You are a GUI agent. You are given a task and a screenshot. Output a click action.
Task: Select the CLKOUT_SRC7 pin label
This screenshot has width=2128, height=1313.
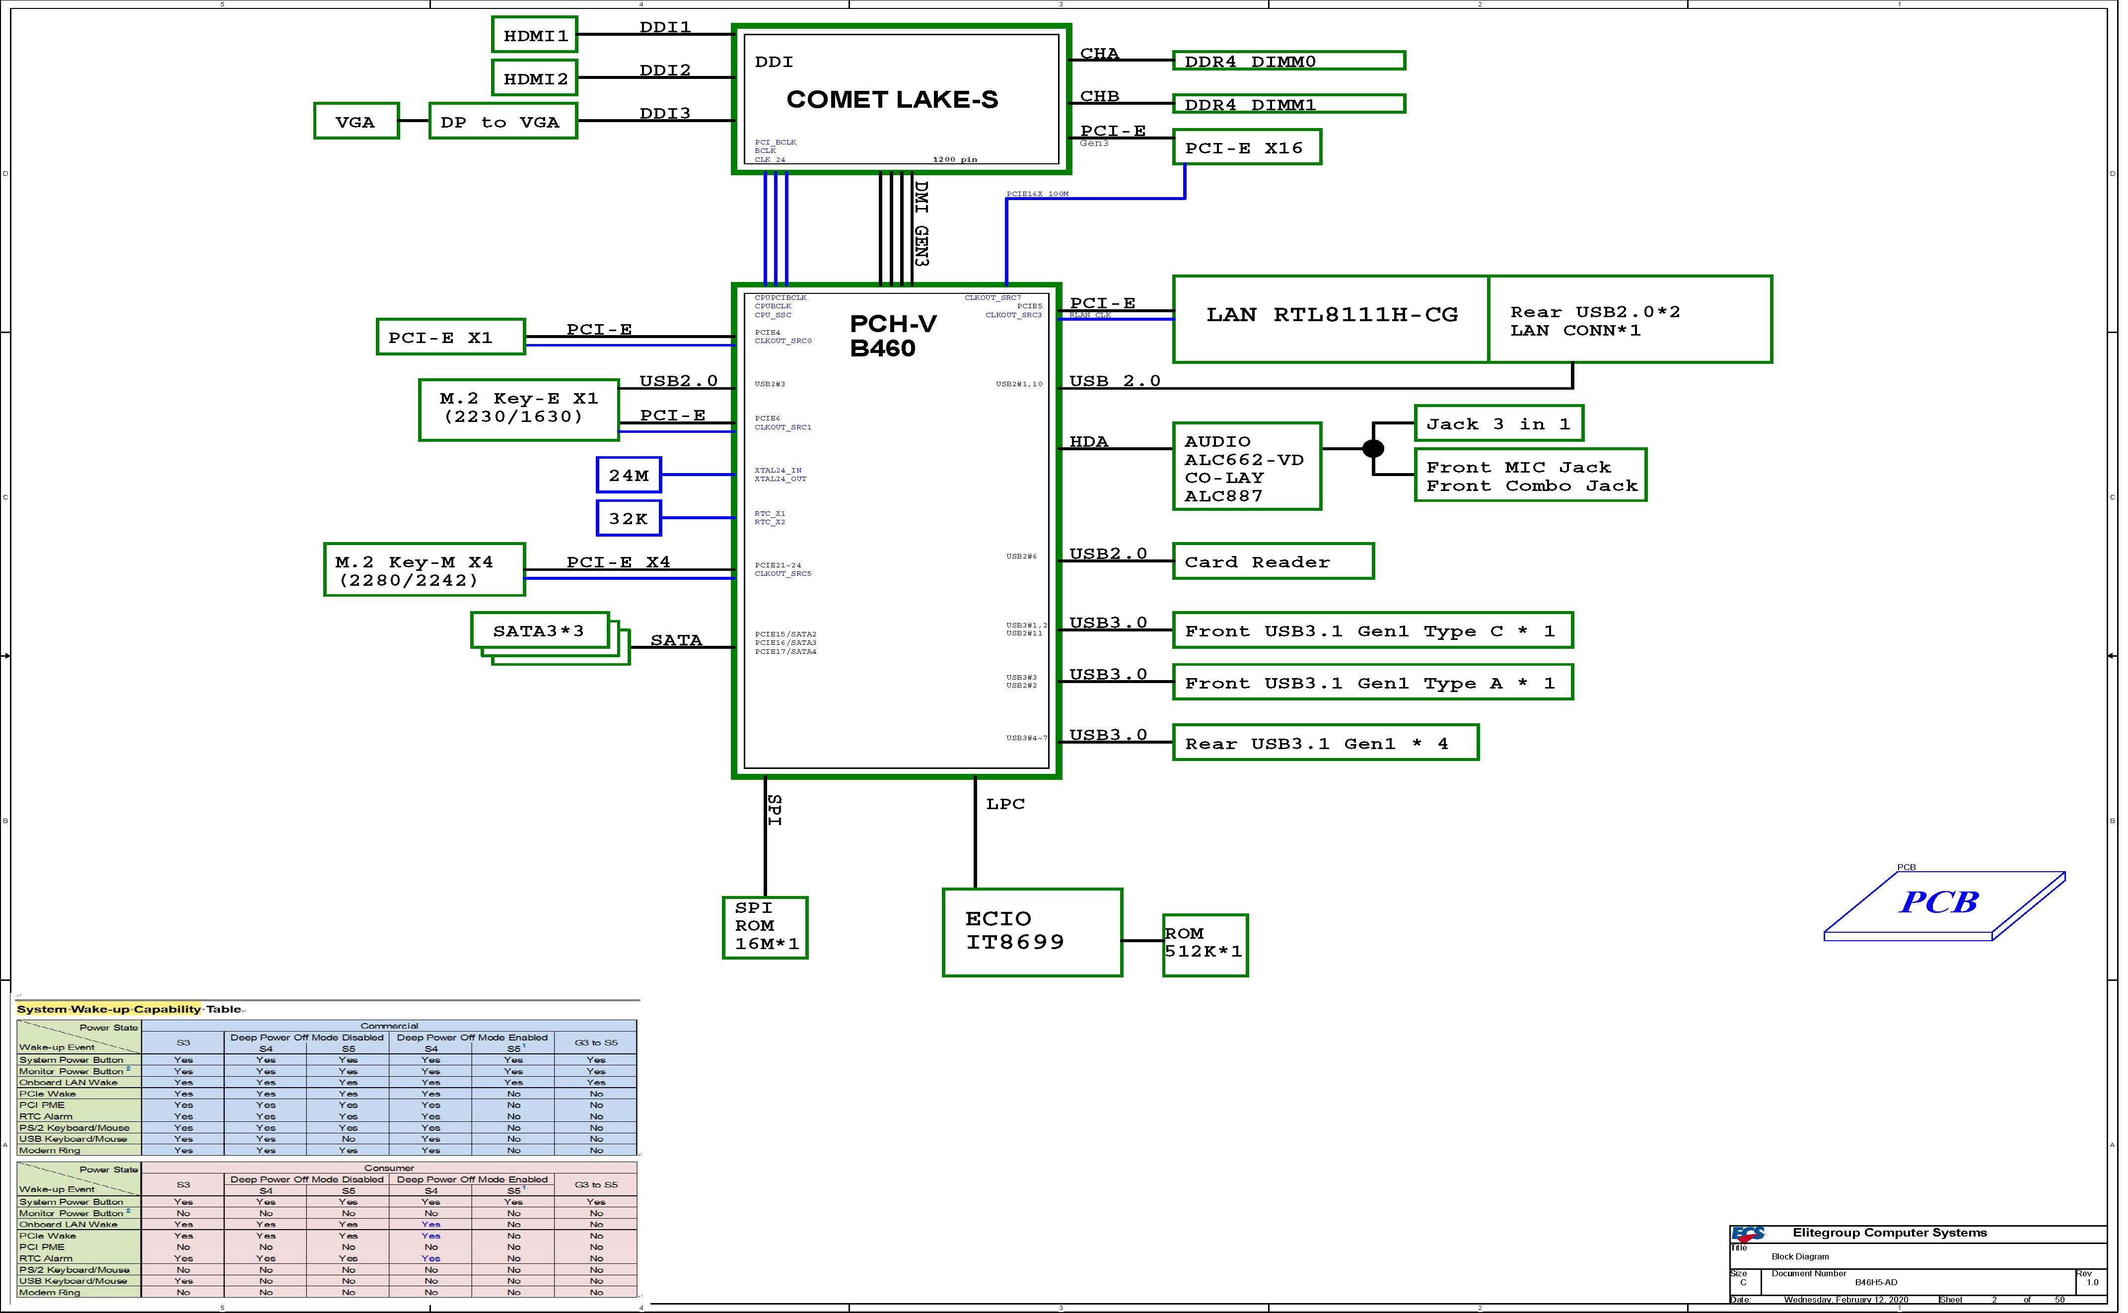pyautogui.click(x=993, y=298)
